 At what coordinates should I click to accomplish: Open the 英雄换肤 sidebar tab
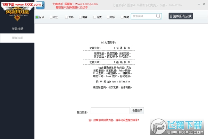coord(17,29)
